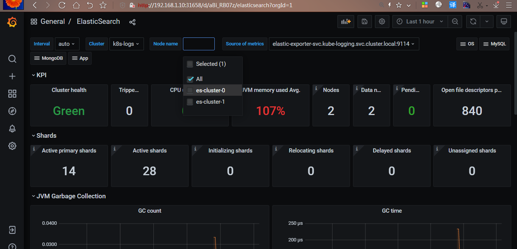
Task: Open the Last 1 hour time picker
Action: pos(420,22)
